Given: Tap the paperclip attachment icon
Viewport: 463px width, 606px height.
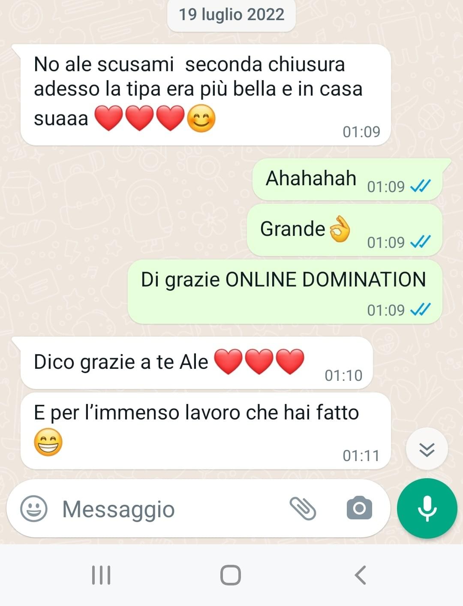Looking at the screenshot, I should coord(303,509).
